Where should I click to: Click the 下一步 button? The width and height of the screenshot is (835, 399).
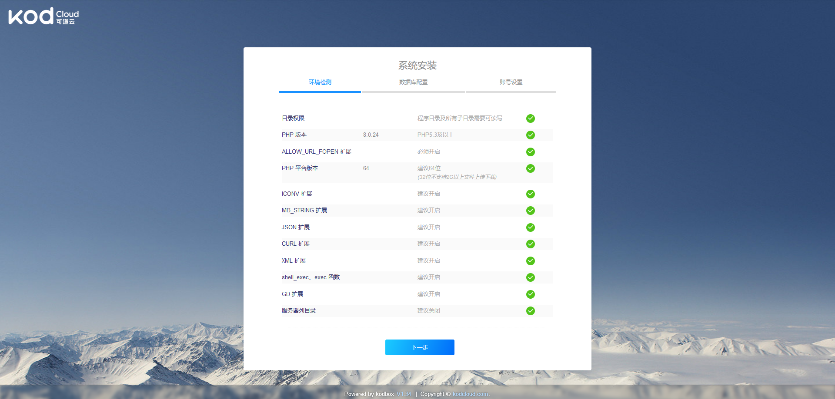coord(419,347)
